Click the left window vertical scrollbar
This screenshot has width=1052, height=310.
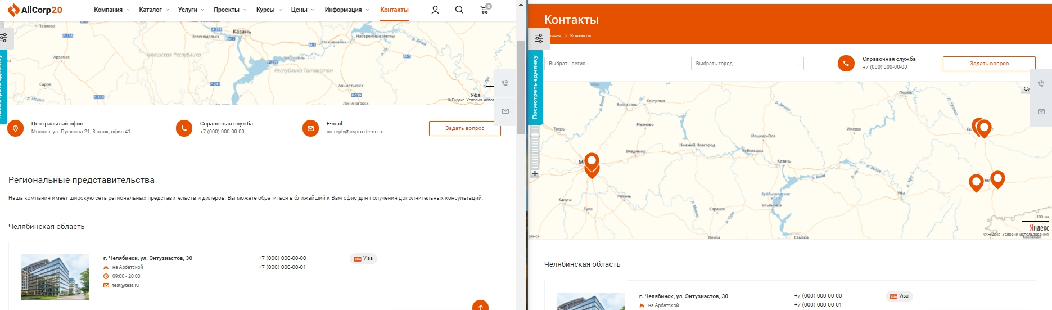click(x=521, y=87)
